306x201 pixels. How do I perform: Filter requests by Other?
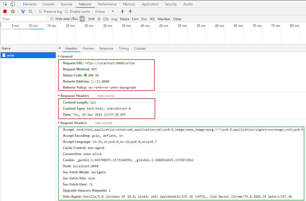tap(177, 19)
